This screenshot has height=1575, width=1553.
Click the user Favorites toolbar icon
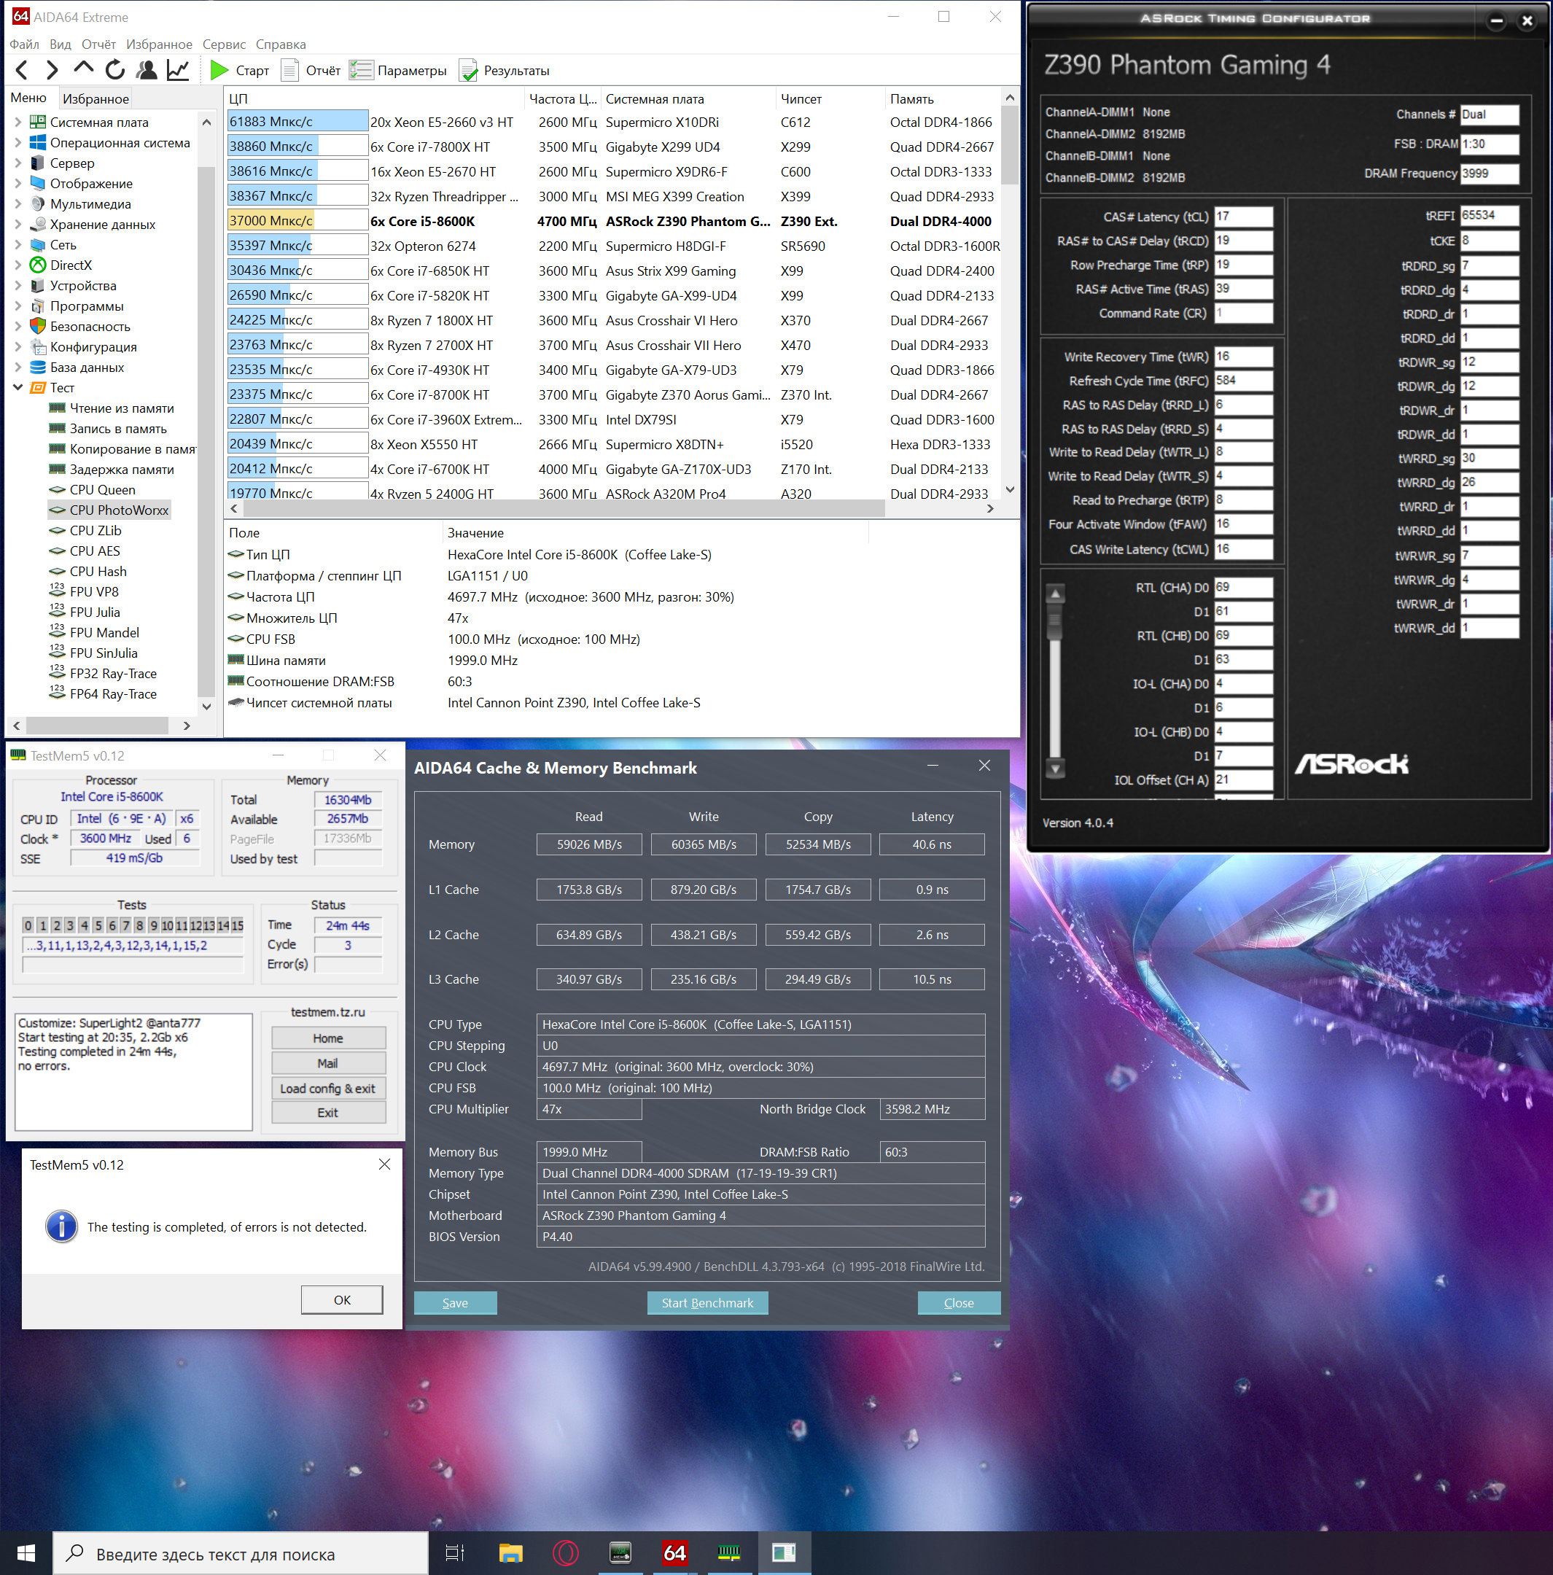(x=147, y=70)
